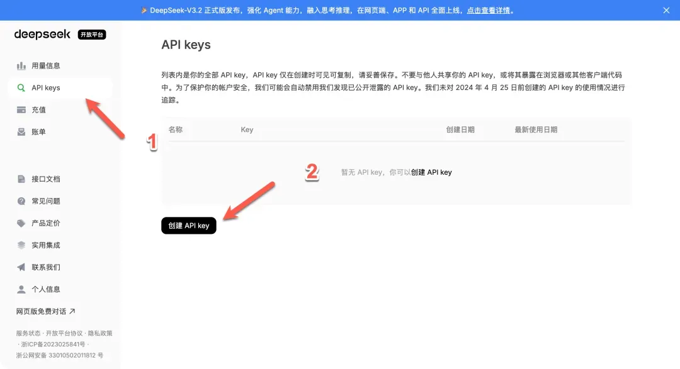Click the document icon beside 接口文档
Image resolution: width=680 pixels, height=369 pixels.
pos(21,179)
